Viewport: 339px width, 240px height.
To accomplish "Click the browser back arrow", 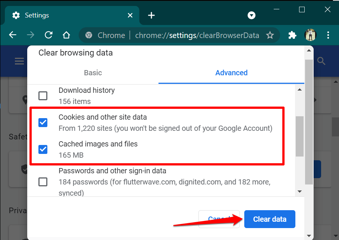I will coord(13,35).
